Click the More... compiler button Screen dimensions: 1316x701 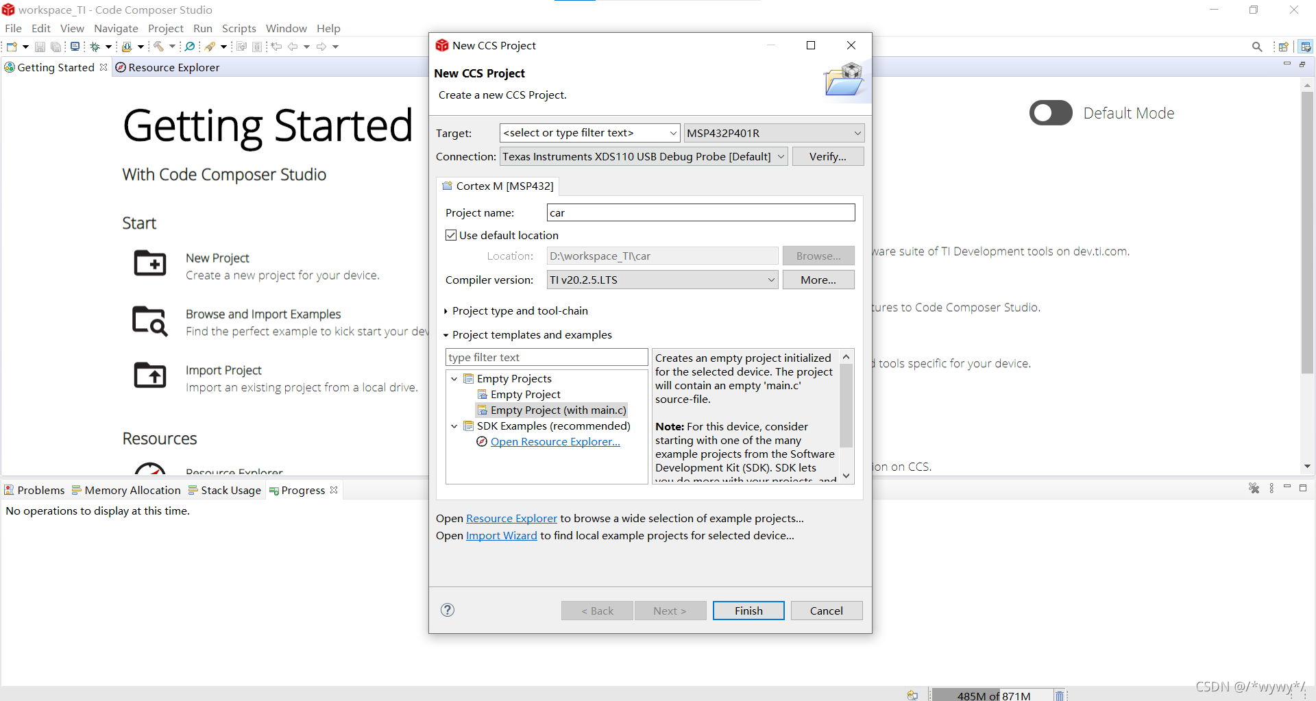[818, 280]
